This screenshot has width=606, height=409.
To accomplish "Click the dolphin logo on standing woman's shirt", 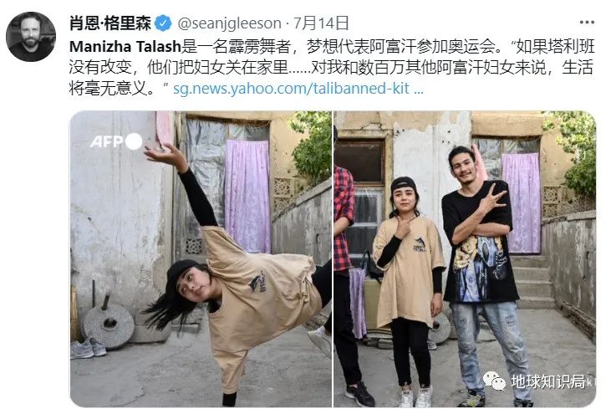I will (x=420, y=244).
